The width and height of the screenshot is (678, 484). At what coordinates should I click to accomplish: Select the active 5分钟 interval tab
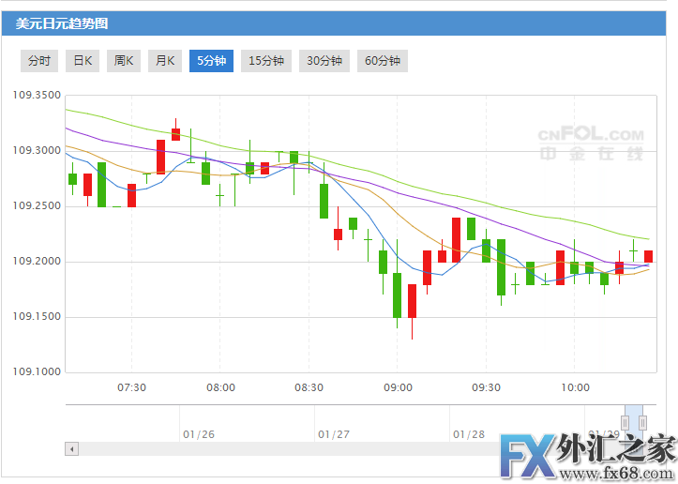(x=211, y=61)
